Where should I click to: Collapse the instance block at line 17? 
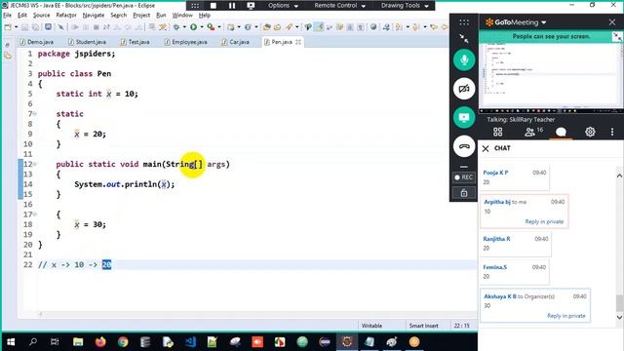[x=35, y=214]
